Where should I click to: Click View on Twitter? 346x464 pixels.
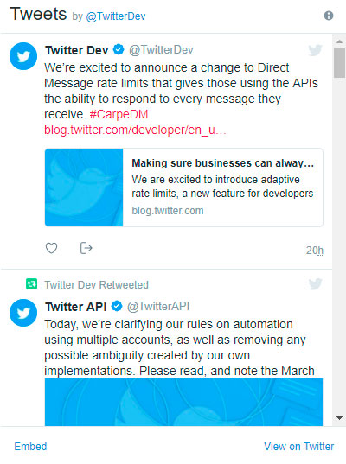tap(299, 446)
